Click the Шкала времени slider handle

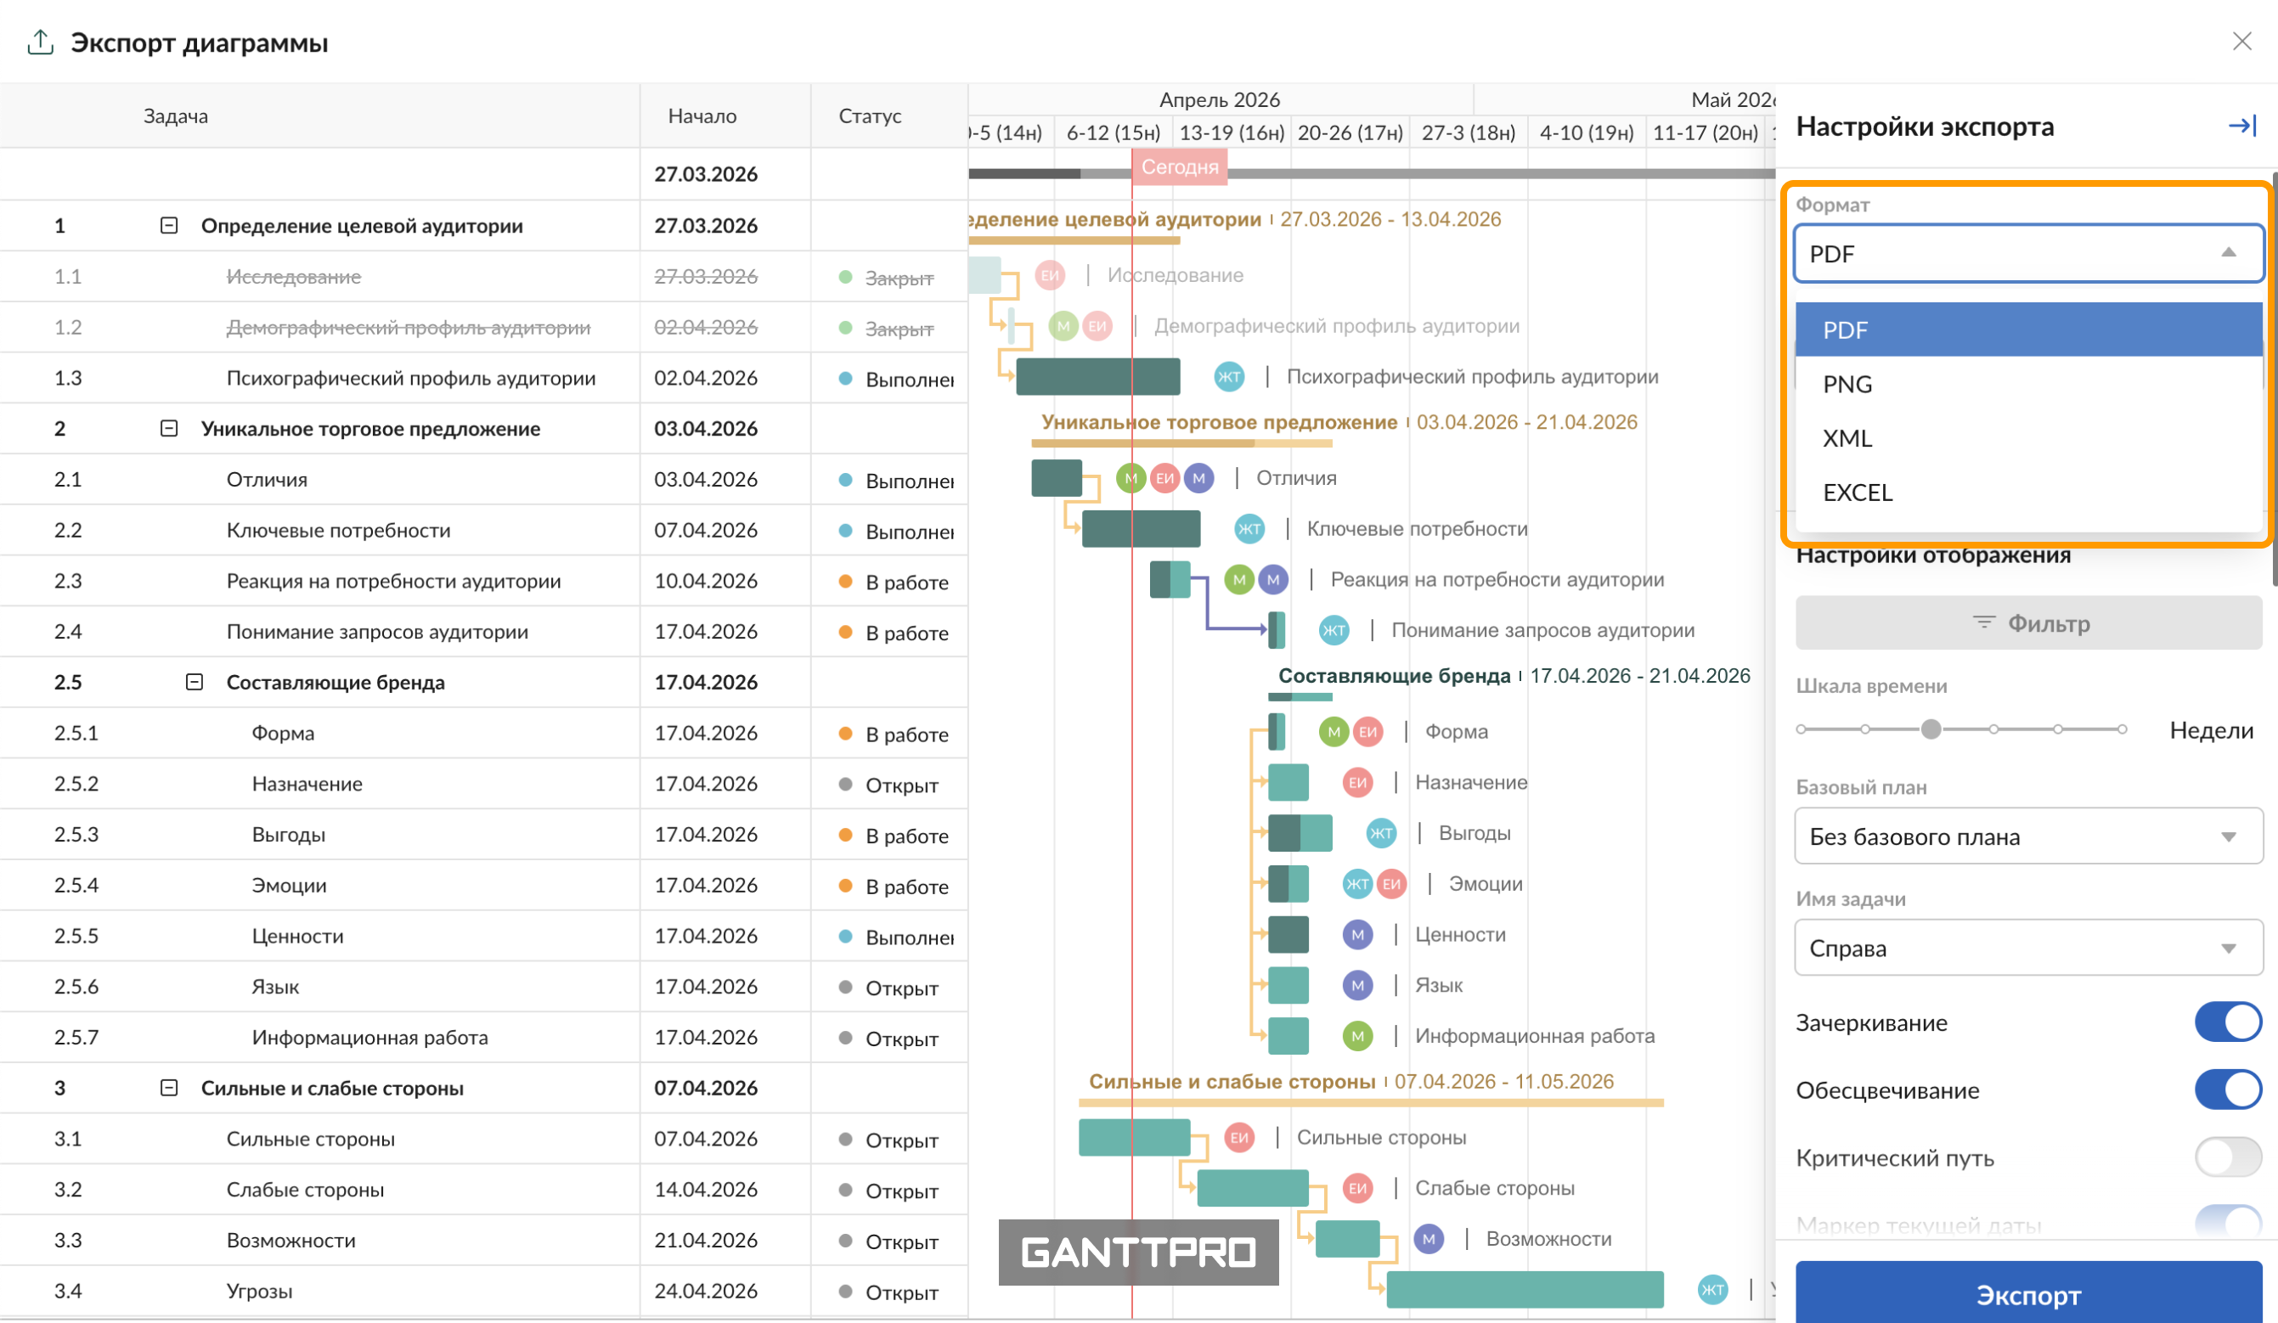pyautogui.click(x=1930, y=729)
